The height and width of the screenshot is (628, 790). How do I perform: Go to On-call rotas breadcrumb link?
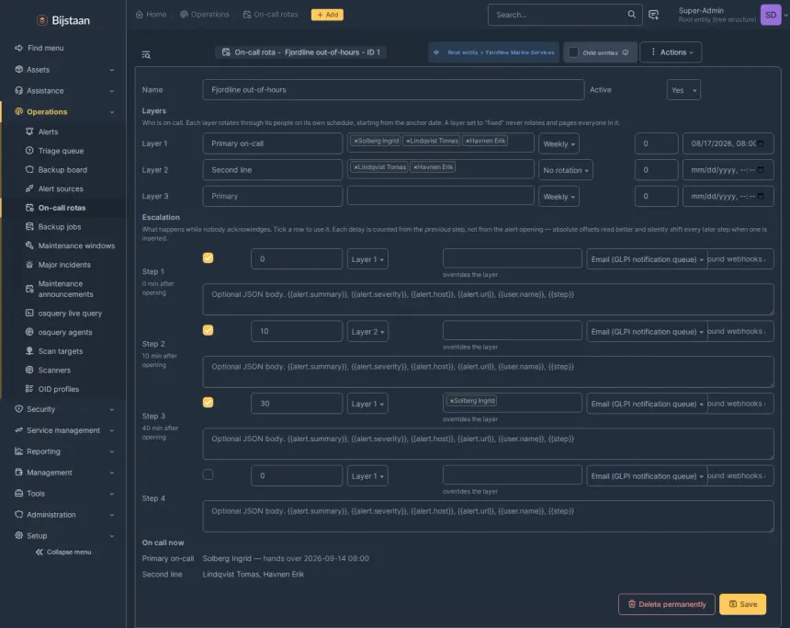[271, 14]
